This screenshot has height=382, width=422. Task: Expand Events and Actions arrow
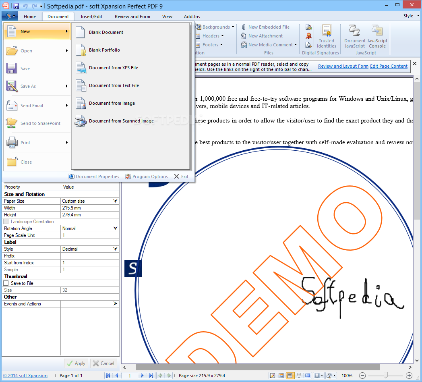[115, 303]
